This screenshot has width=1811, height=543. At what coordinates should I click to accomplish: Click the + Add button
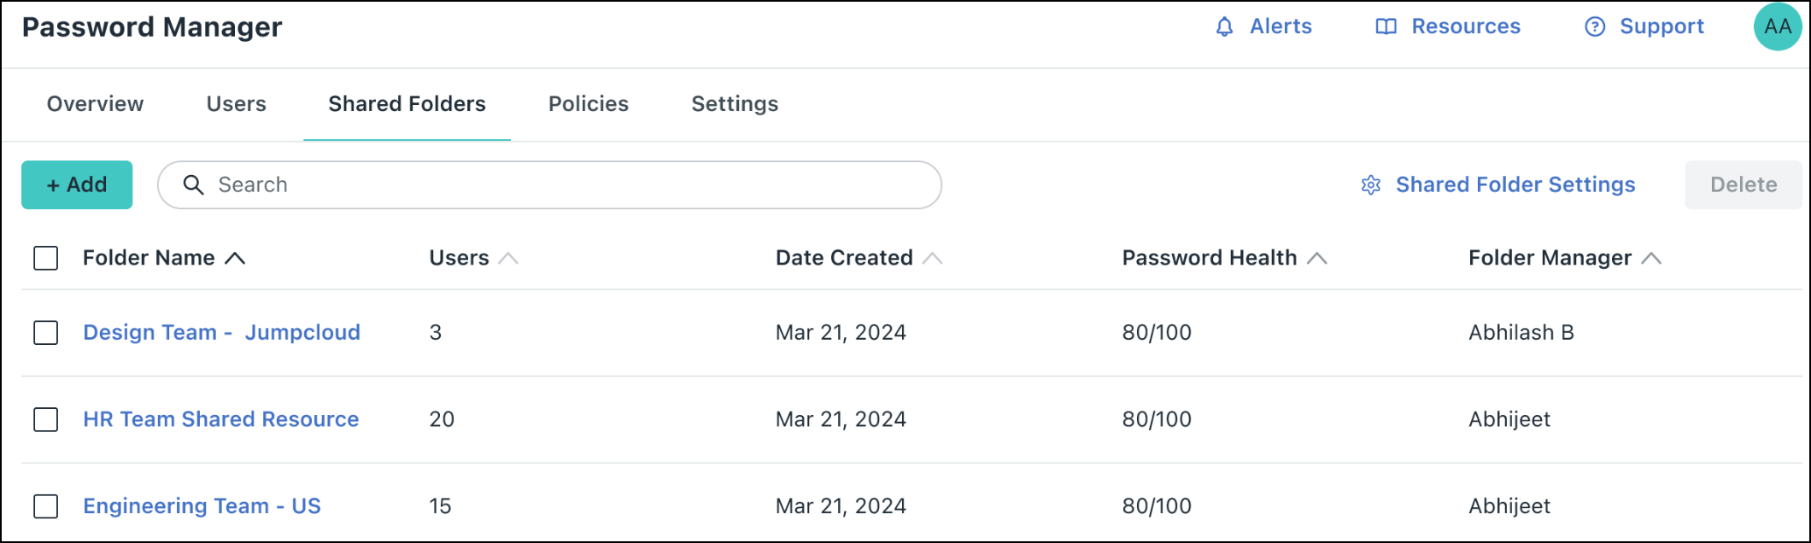click(x=76, y=184)
